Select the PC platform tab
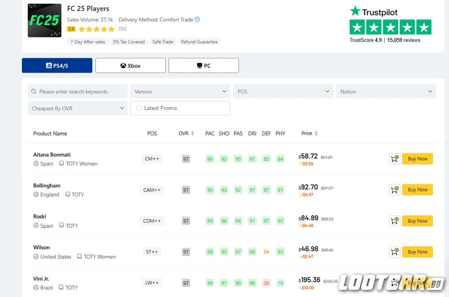Image resolution: width=449 pixels, height=297 pixels. [x=204, y=65]
